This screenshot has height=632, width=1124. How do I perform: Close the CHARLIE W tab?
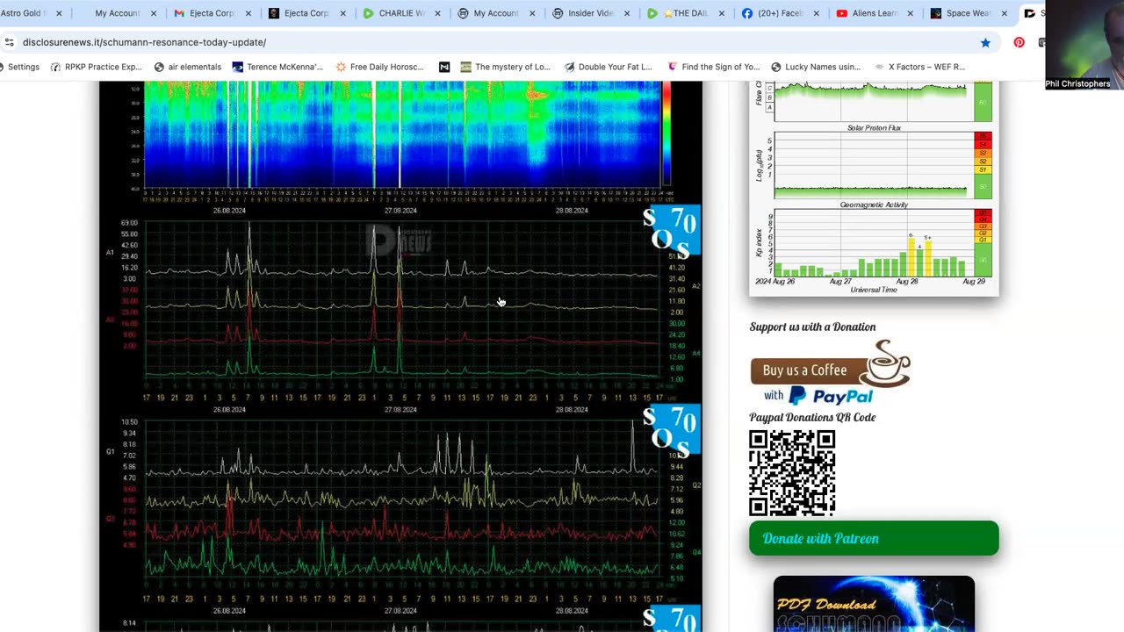(x=437, y=13)
